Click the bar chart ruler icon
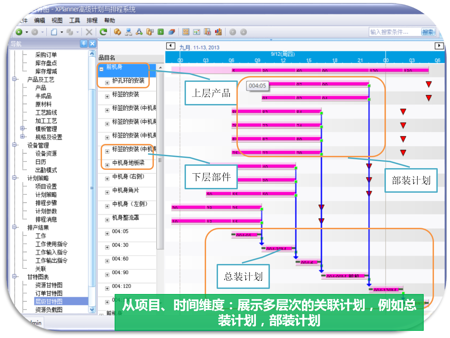450x338 pixels. pos(218,32)
